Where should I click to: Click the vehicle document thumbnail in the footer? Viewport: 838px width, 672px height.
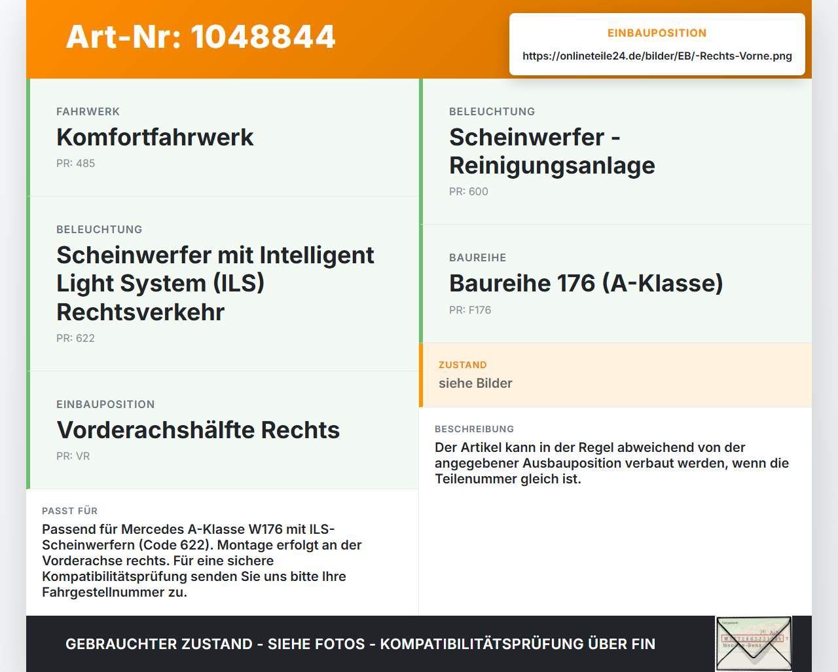[x=754, y=644]
